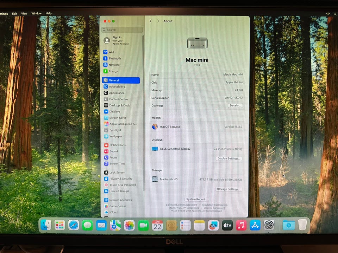Open Photos from the Dock
338x253 pixels.
[129, 225]
